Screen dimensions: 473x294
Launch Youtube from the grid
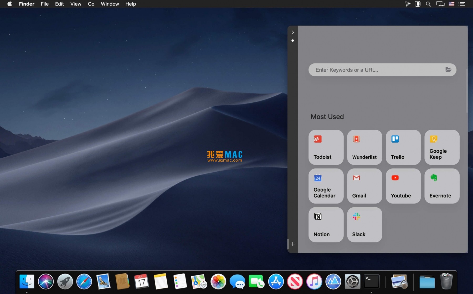403,186
